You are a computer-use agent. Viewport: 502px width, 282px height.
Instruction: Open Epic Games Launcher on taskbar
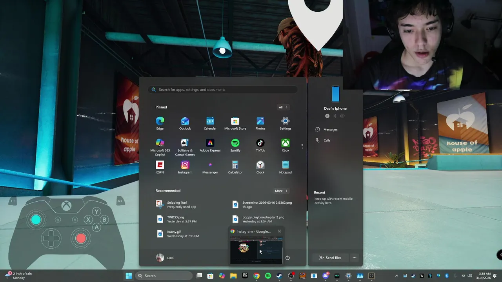point(245,276)
